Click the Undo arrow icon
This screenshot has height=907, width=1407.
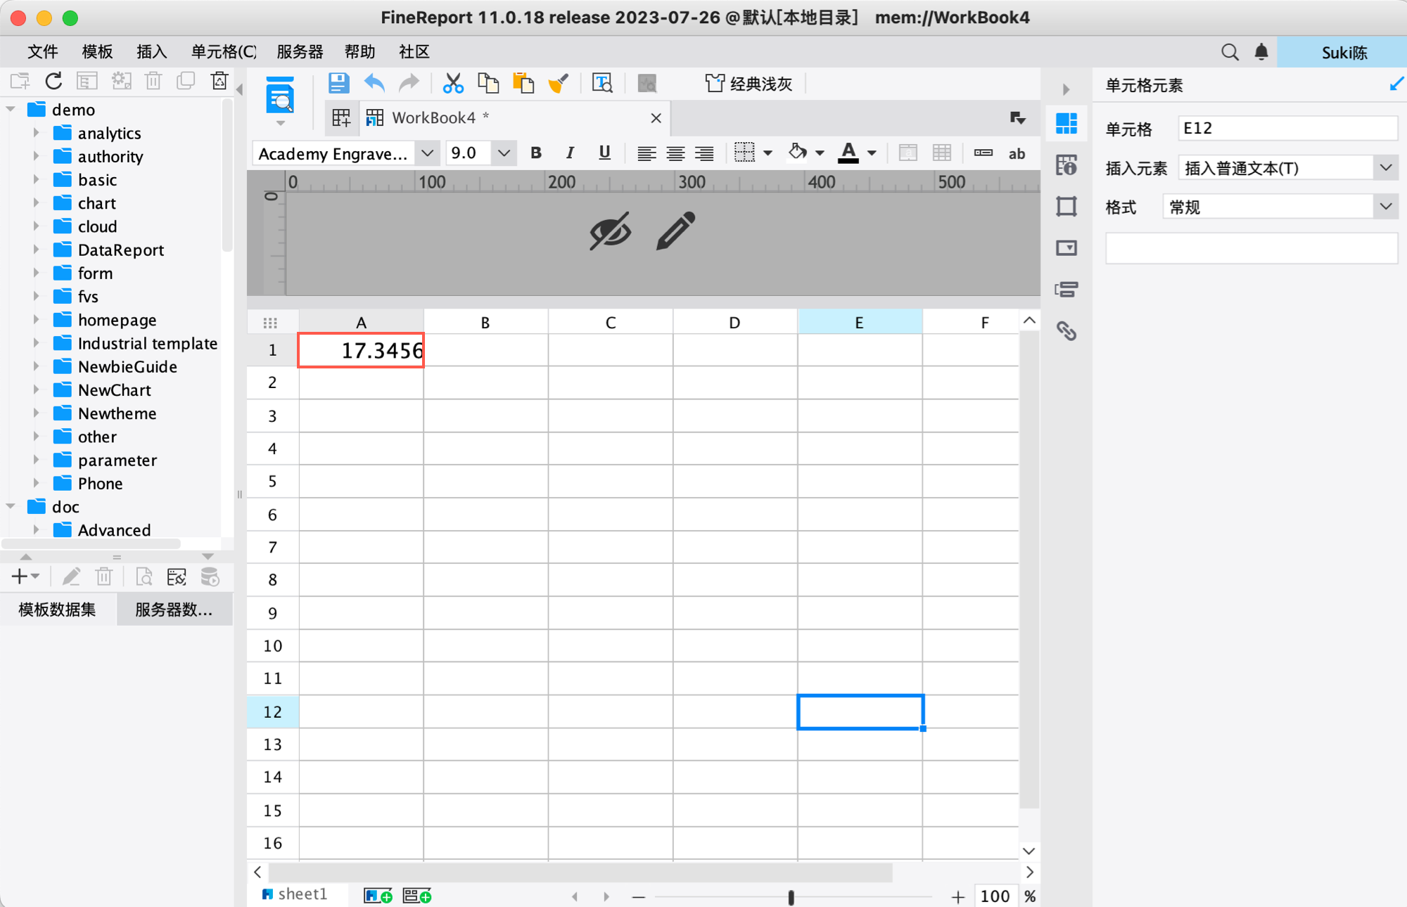[374, 83]
